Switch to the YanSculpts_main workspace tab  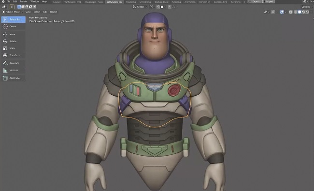click(x=94, y=2)
